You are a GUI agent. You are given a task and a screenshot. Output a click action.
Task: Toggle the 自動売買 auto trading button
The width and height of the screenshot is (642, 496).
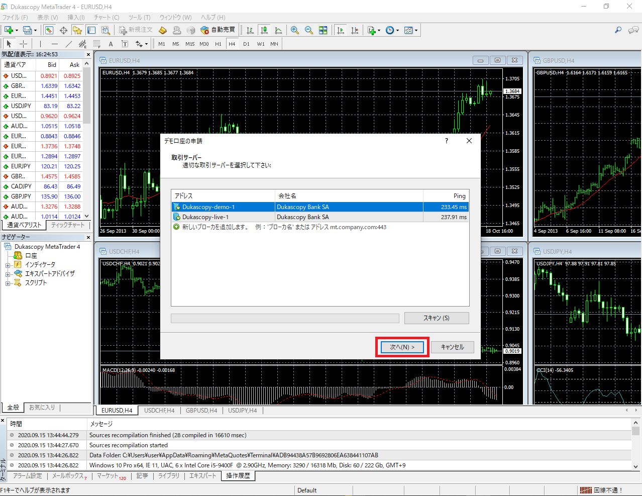(218, 30)
